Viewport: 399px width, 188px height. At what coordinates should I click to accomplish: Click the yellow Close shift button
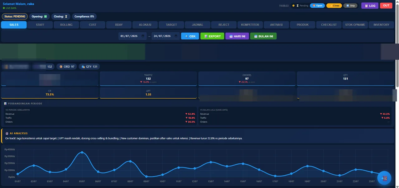point(334,6)
